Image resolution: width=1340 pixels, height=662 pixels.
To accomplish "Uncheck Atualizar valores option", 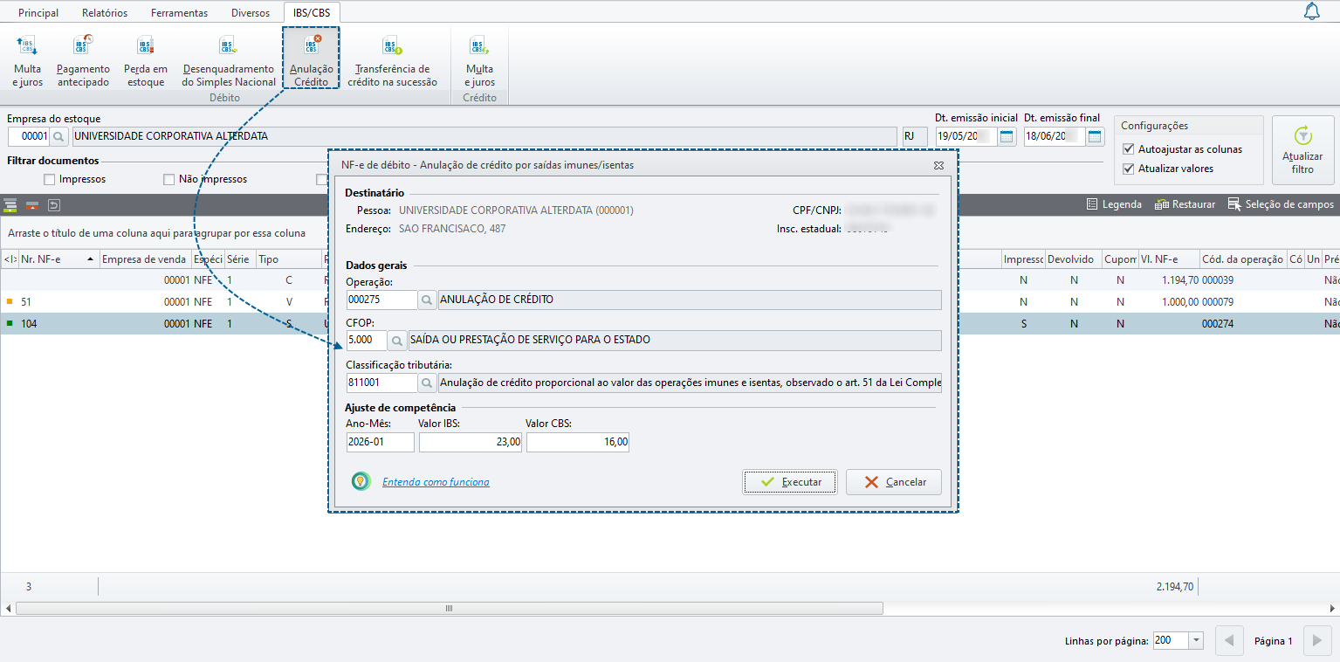I will point(1129,169).
